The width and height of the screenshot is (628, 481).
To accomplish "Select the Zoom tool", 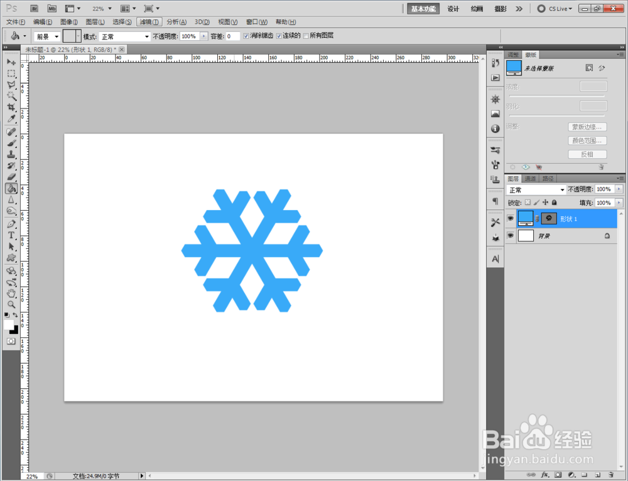I will click(x=11, y=305).
